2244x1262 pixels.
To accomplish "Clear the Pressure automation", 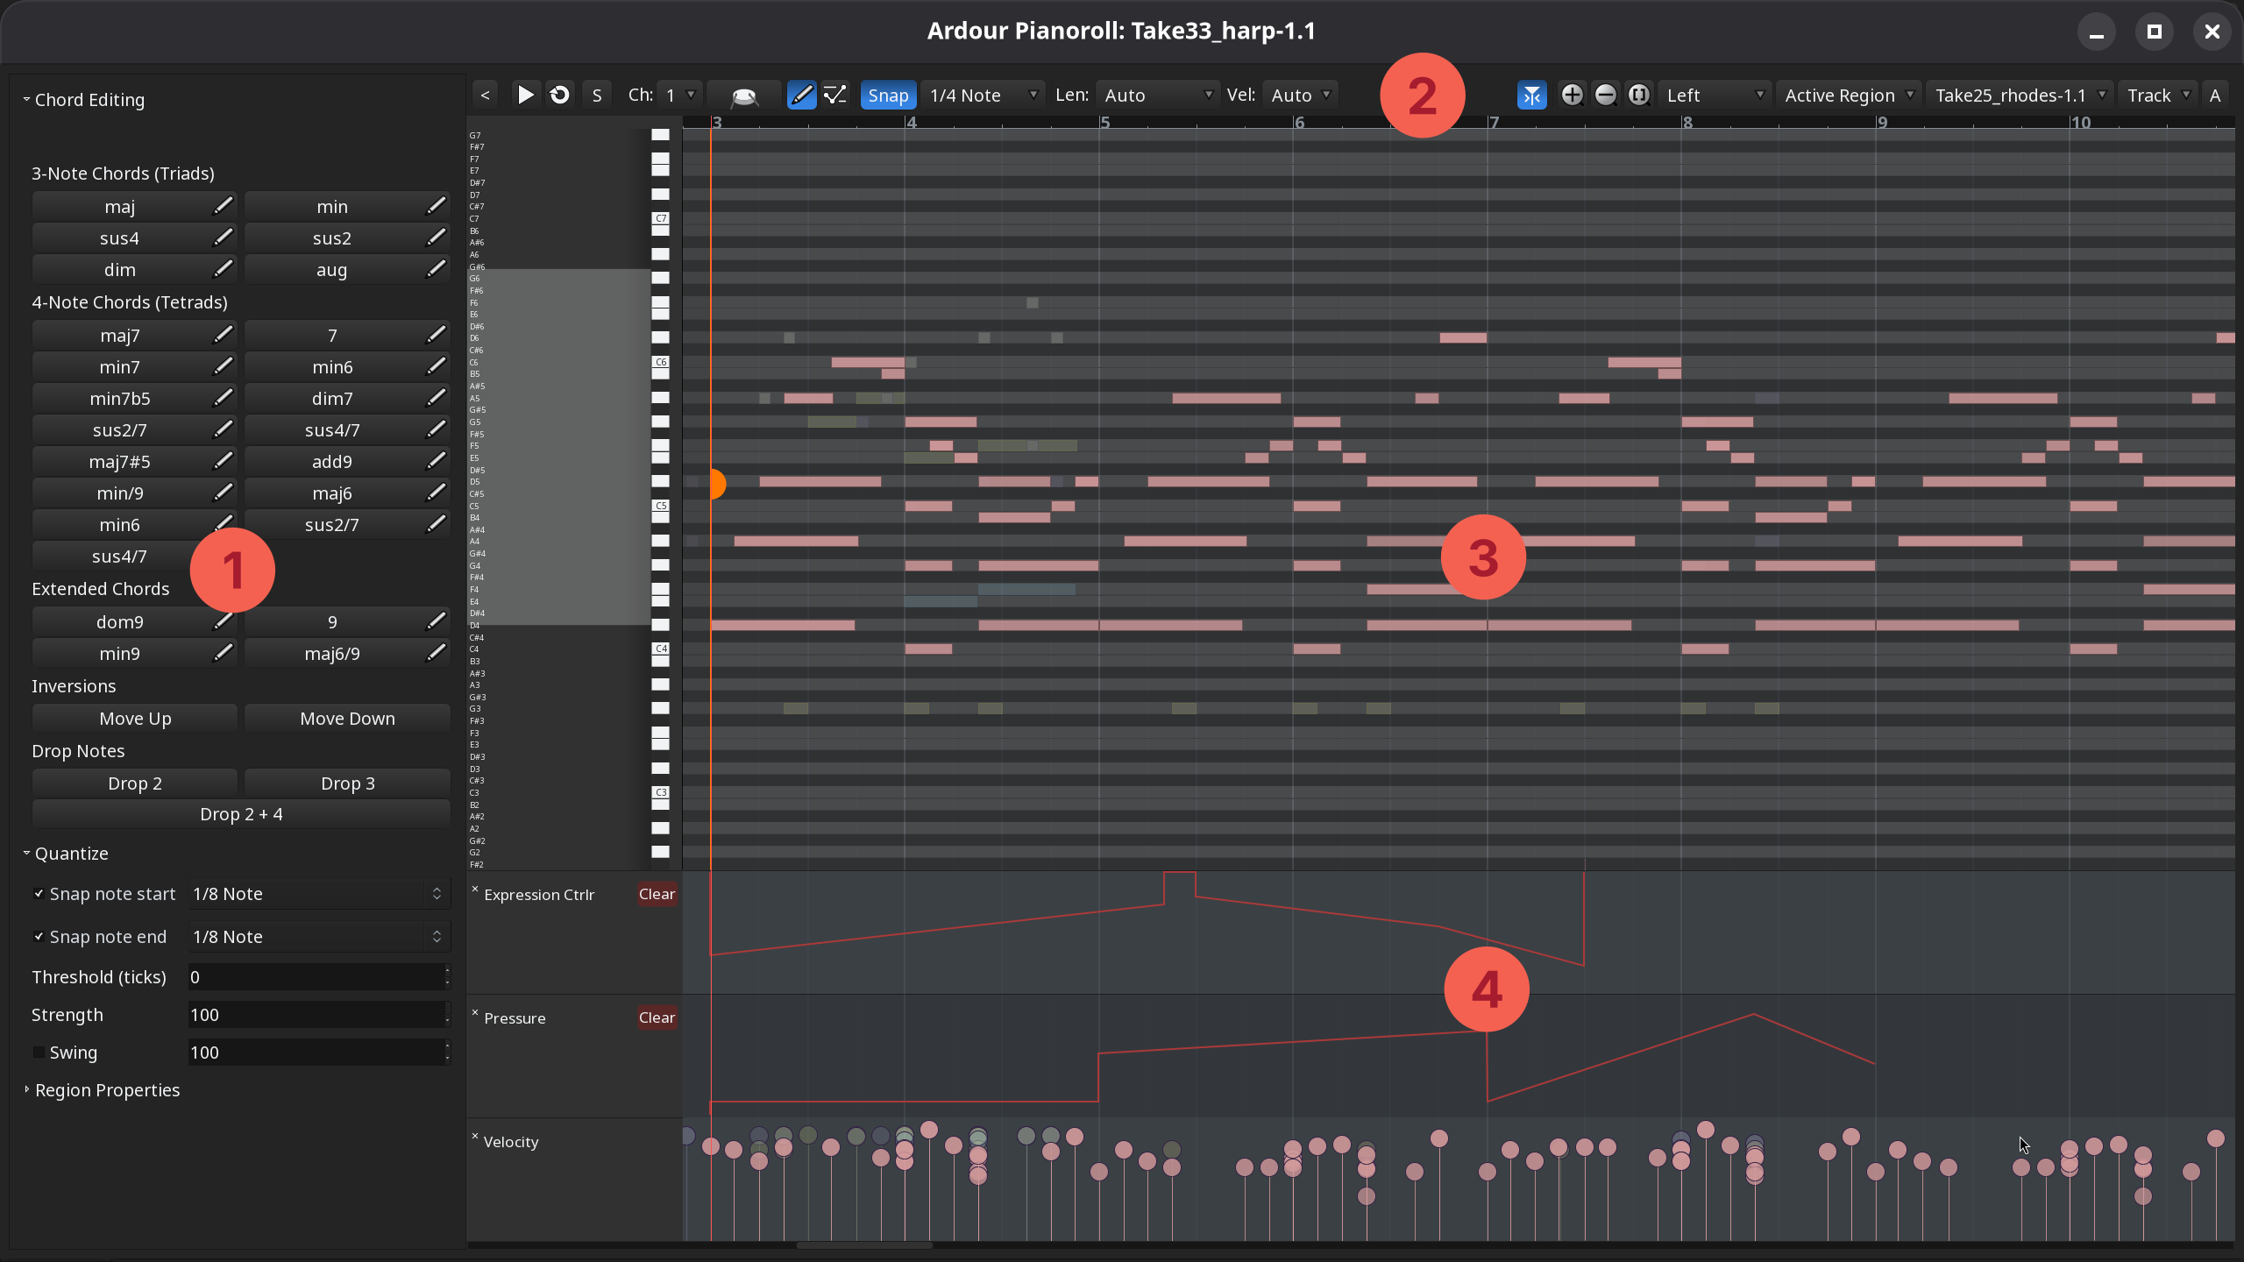I will pyautogui.click(x=657, y=1017).
